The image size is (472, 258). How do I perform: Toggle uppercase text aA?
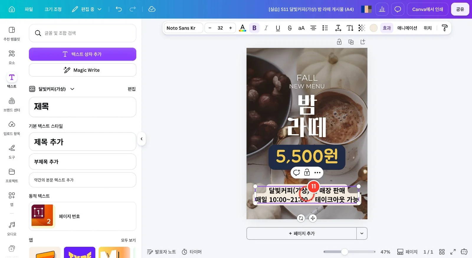301,28
